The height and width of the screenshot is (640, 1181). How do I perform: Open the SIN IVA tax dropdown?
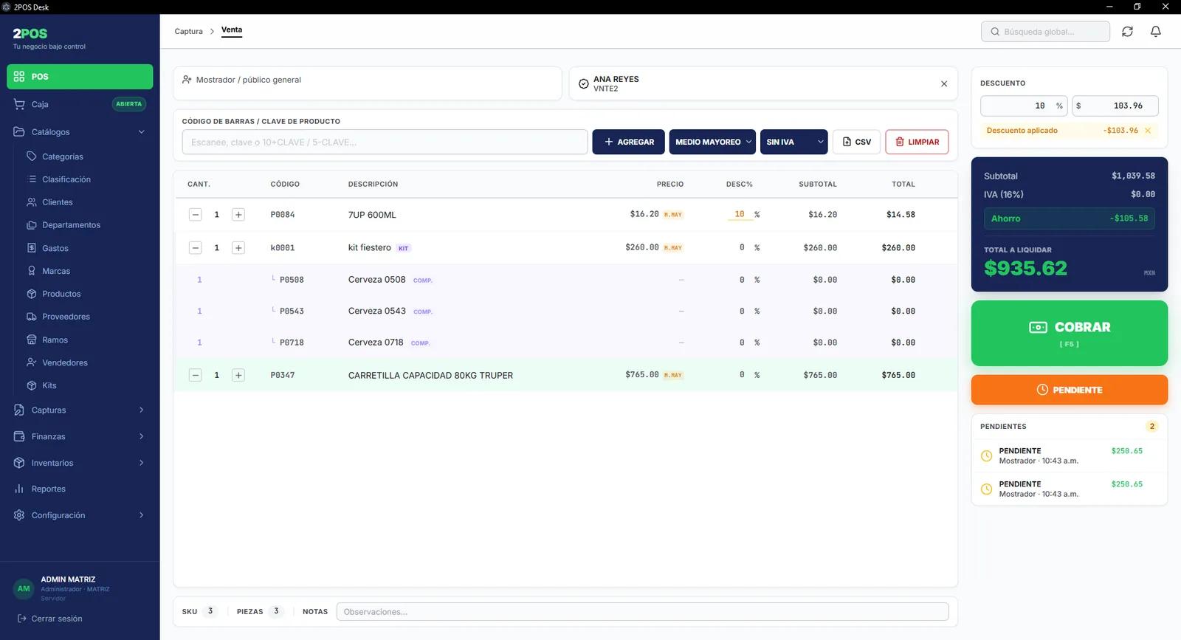tap(794, 142)
